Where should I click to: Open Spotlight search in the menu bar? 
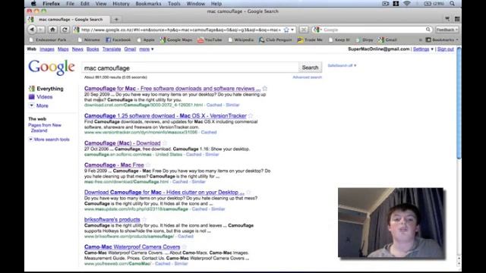[x=453, y=4]
